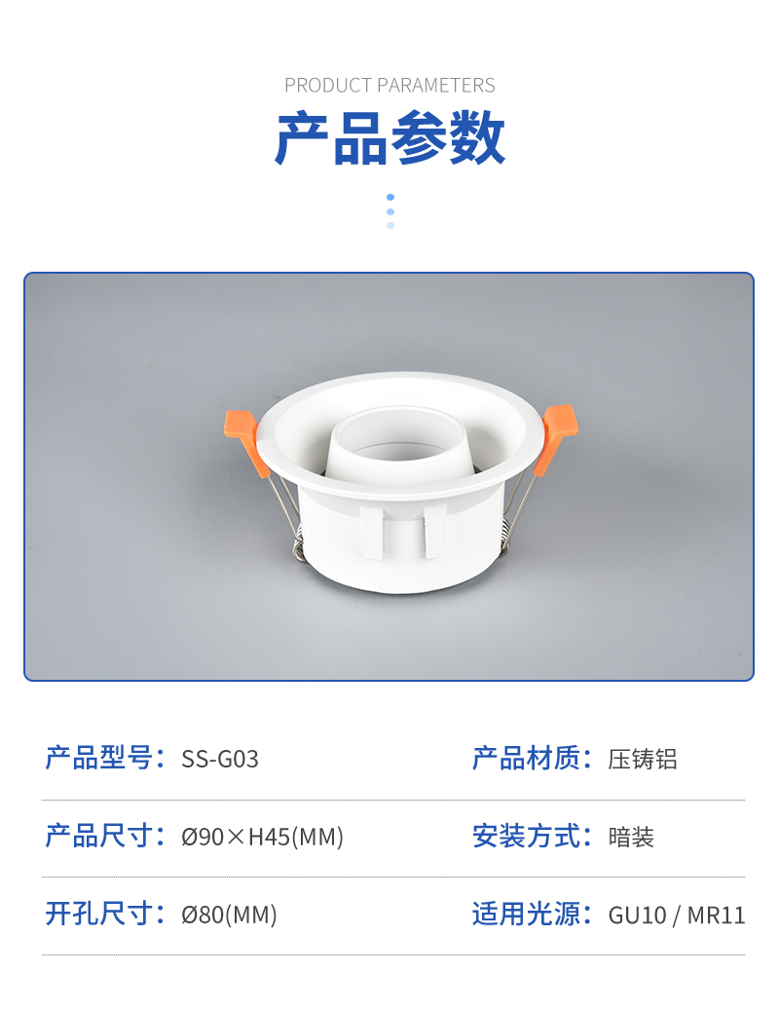Click the faint bottom dot below heading
779x1010 pixels.
point(390,225)
